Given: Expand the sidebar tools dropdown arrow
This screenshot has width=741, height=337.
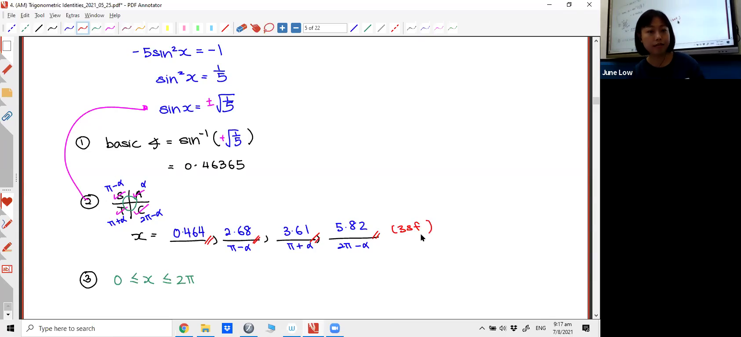Looking at the screenshot, I should point(7,315).
